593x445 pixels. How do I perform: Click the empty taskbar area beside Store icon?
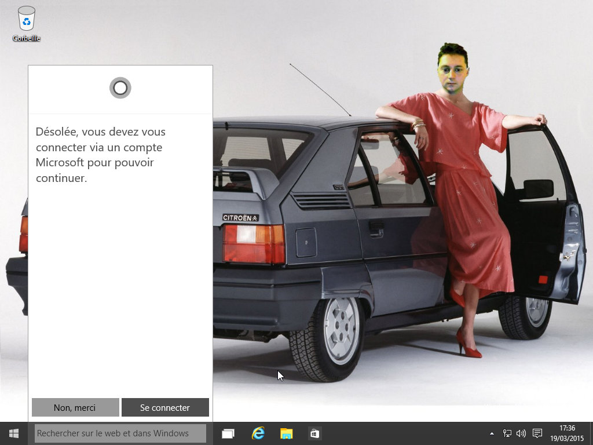tap(405, 433)
